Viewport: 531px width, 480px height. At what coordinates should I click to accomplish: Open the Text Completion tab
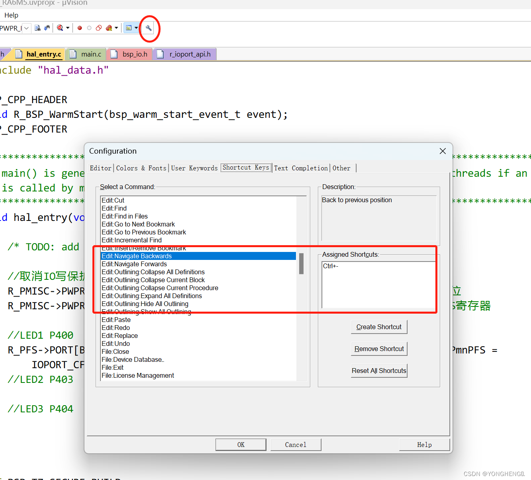point(301,168)
